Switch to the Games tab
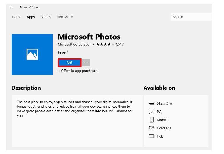This screenshot has height=154, width=224. point(46,17)
